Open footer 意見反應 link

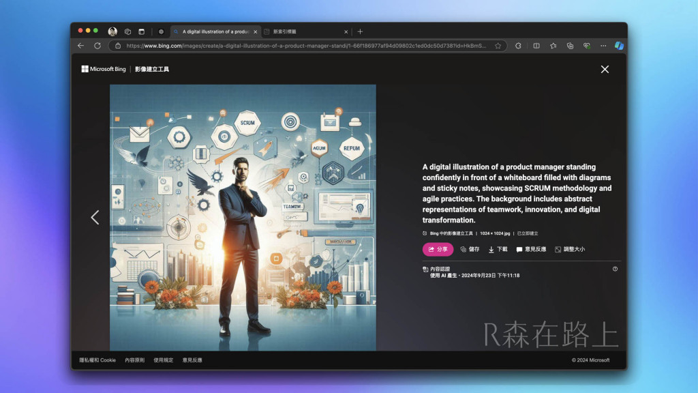click(x=192, y=360)
